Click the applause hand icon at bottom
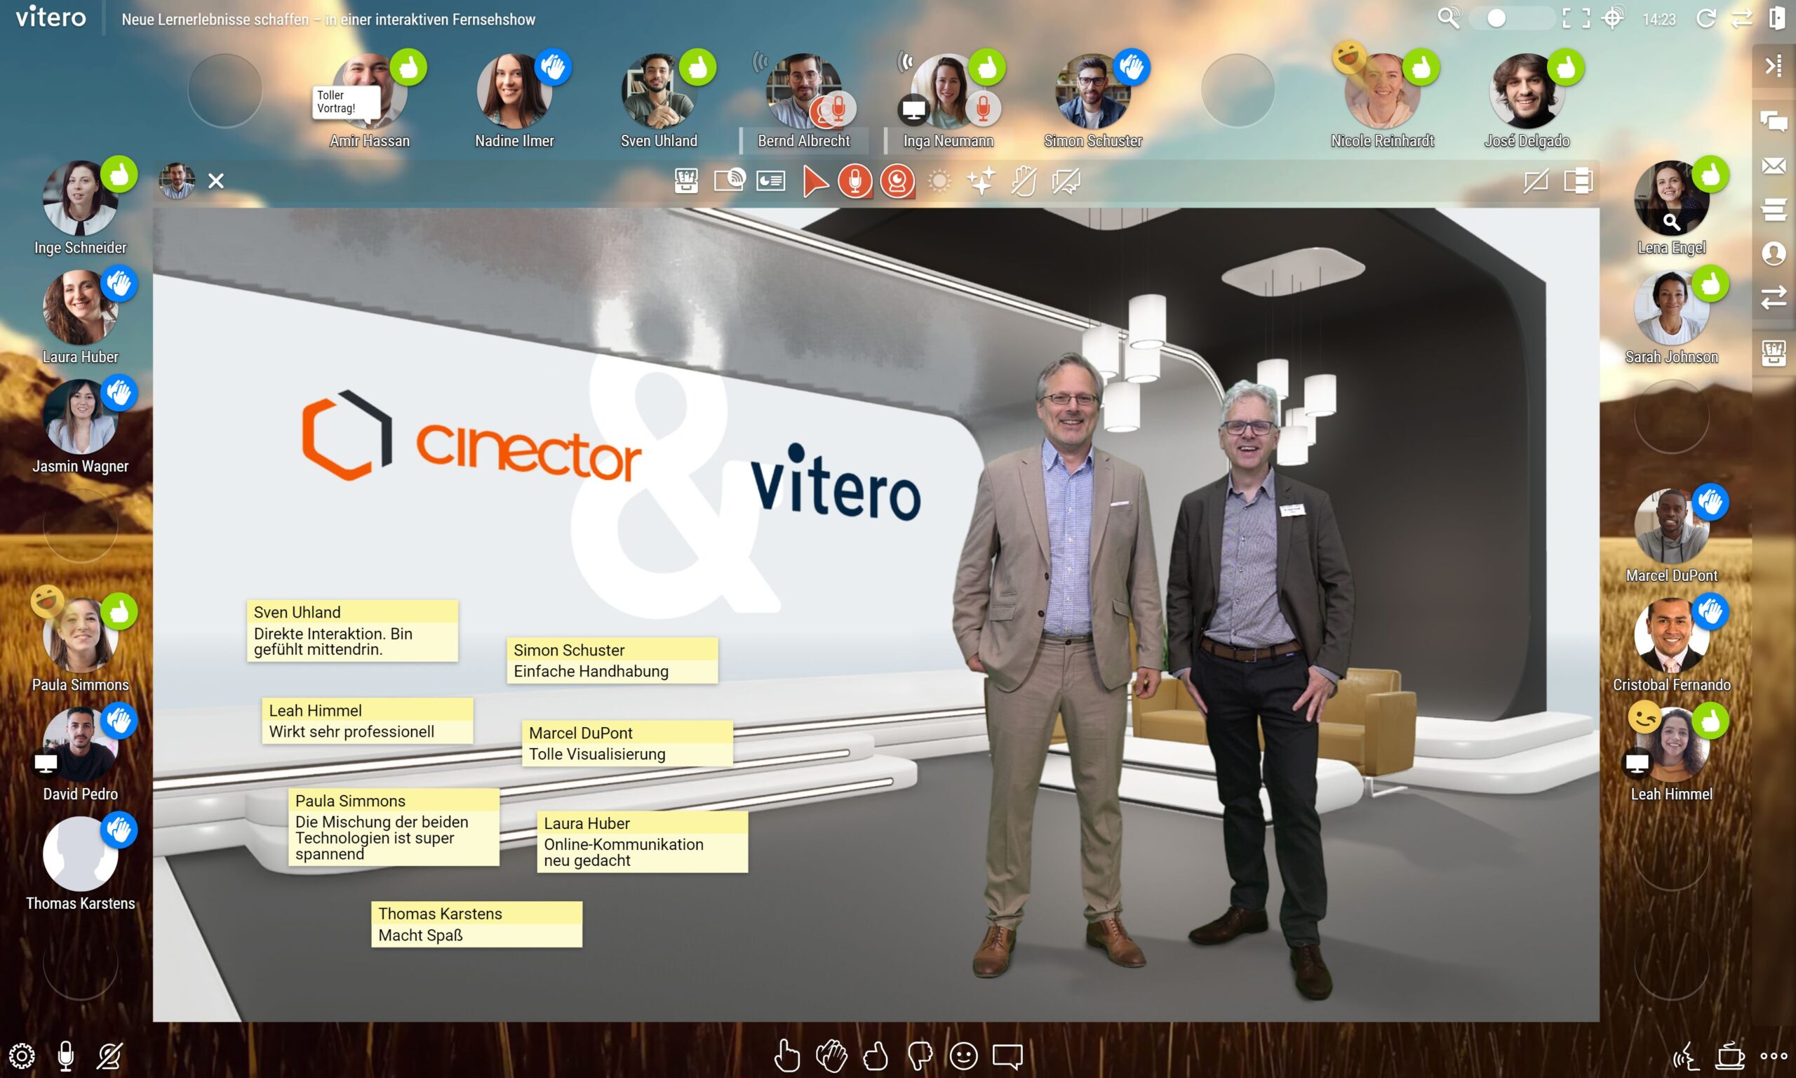 [x=831, y=1056]
